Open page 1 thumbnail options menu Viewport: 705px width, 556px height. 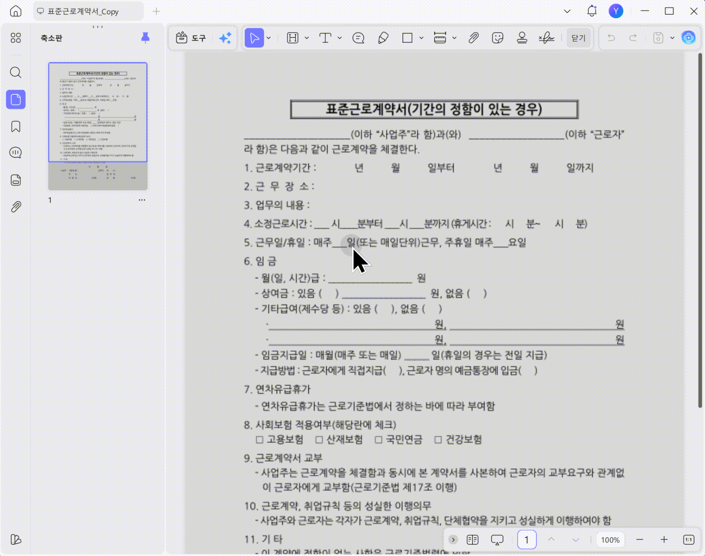click(142, 200)
